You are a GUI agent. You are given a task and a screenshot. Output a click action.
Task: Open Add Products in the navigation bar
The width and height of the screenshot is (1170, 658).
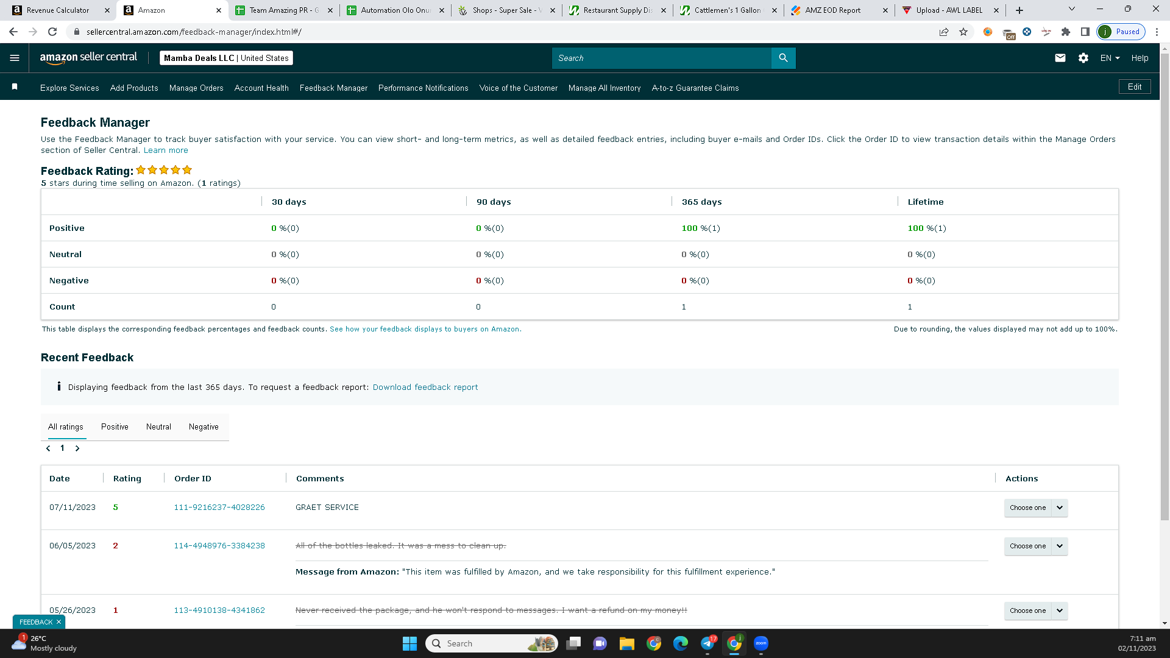[x=134, y=88]
